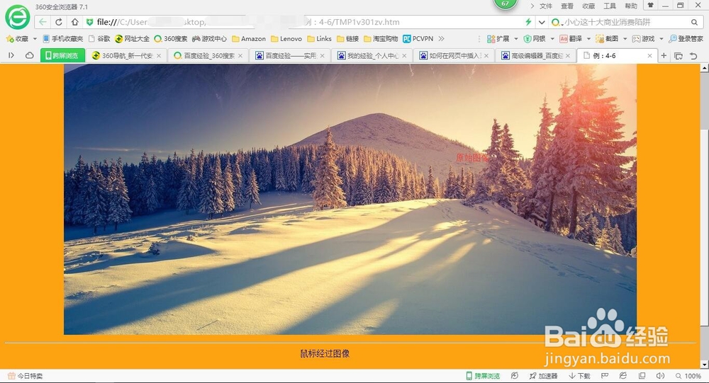Screen dimensions: 709x383
Task: Open the 游戏 games button
Action: click(644, 39)
